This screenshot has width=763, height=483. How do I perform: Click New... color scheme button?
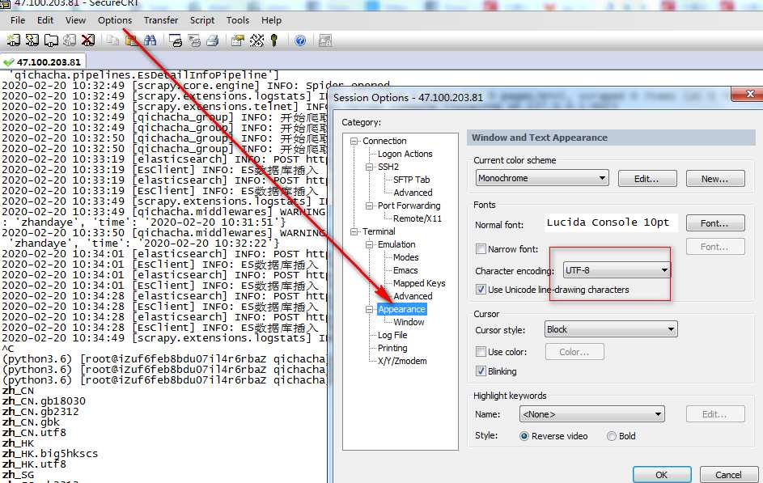coord(715,179)
